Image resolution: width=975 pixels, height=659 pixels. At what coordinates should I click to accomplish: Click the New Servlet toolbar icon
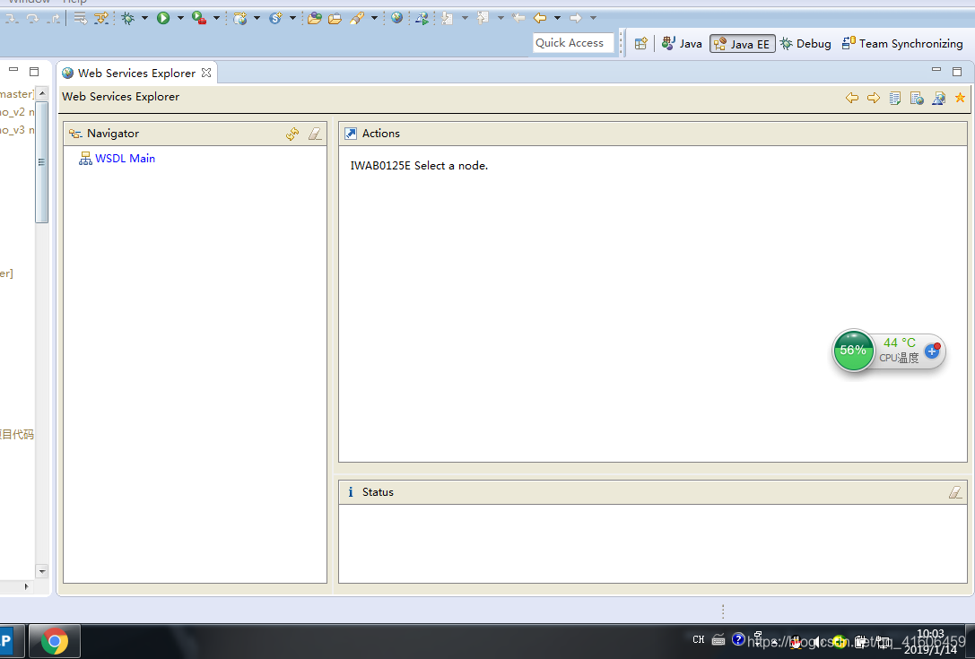pyautogui.click(x=275, y=18)
